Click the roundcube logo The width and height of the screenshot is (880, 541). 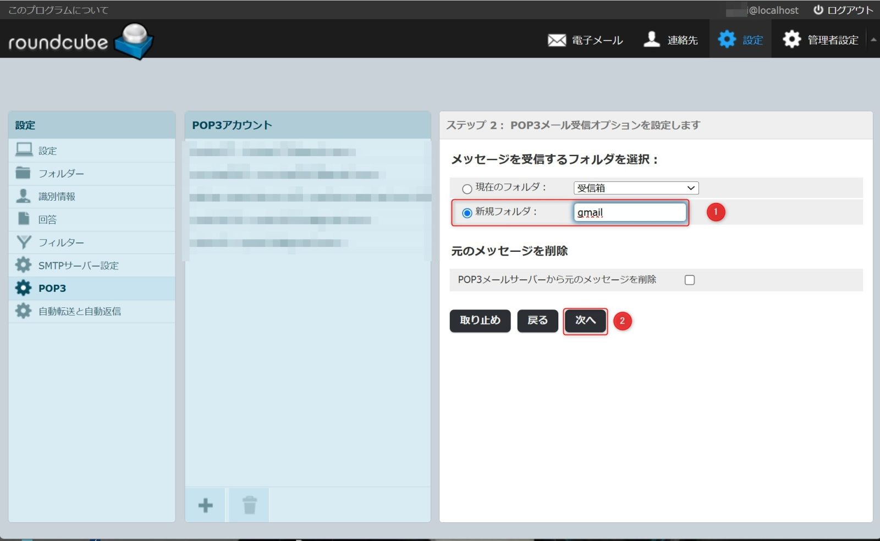tap(80, 41)
